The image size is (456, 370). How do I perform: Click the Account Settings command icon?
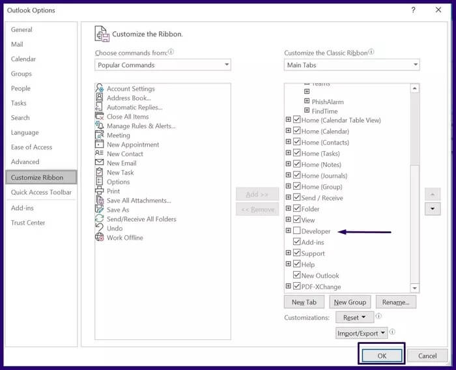(100, 88)
